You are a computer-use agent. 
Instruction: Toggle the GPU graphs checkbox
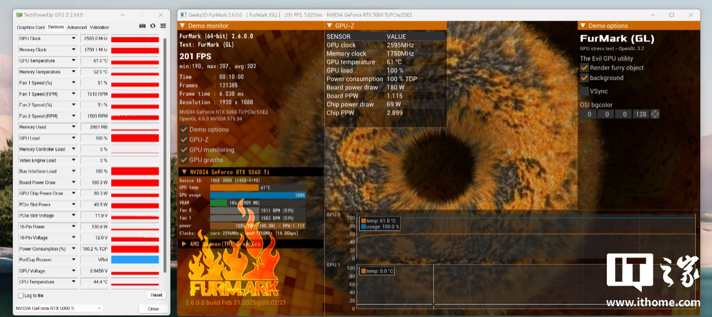184,160
